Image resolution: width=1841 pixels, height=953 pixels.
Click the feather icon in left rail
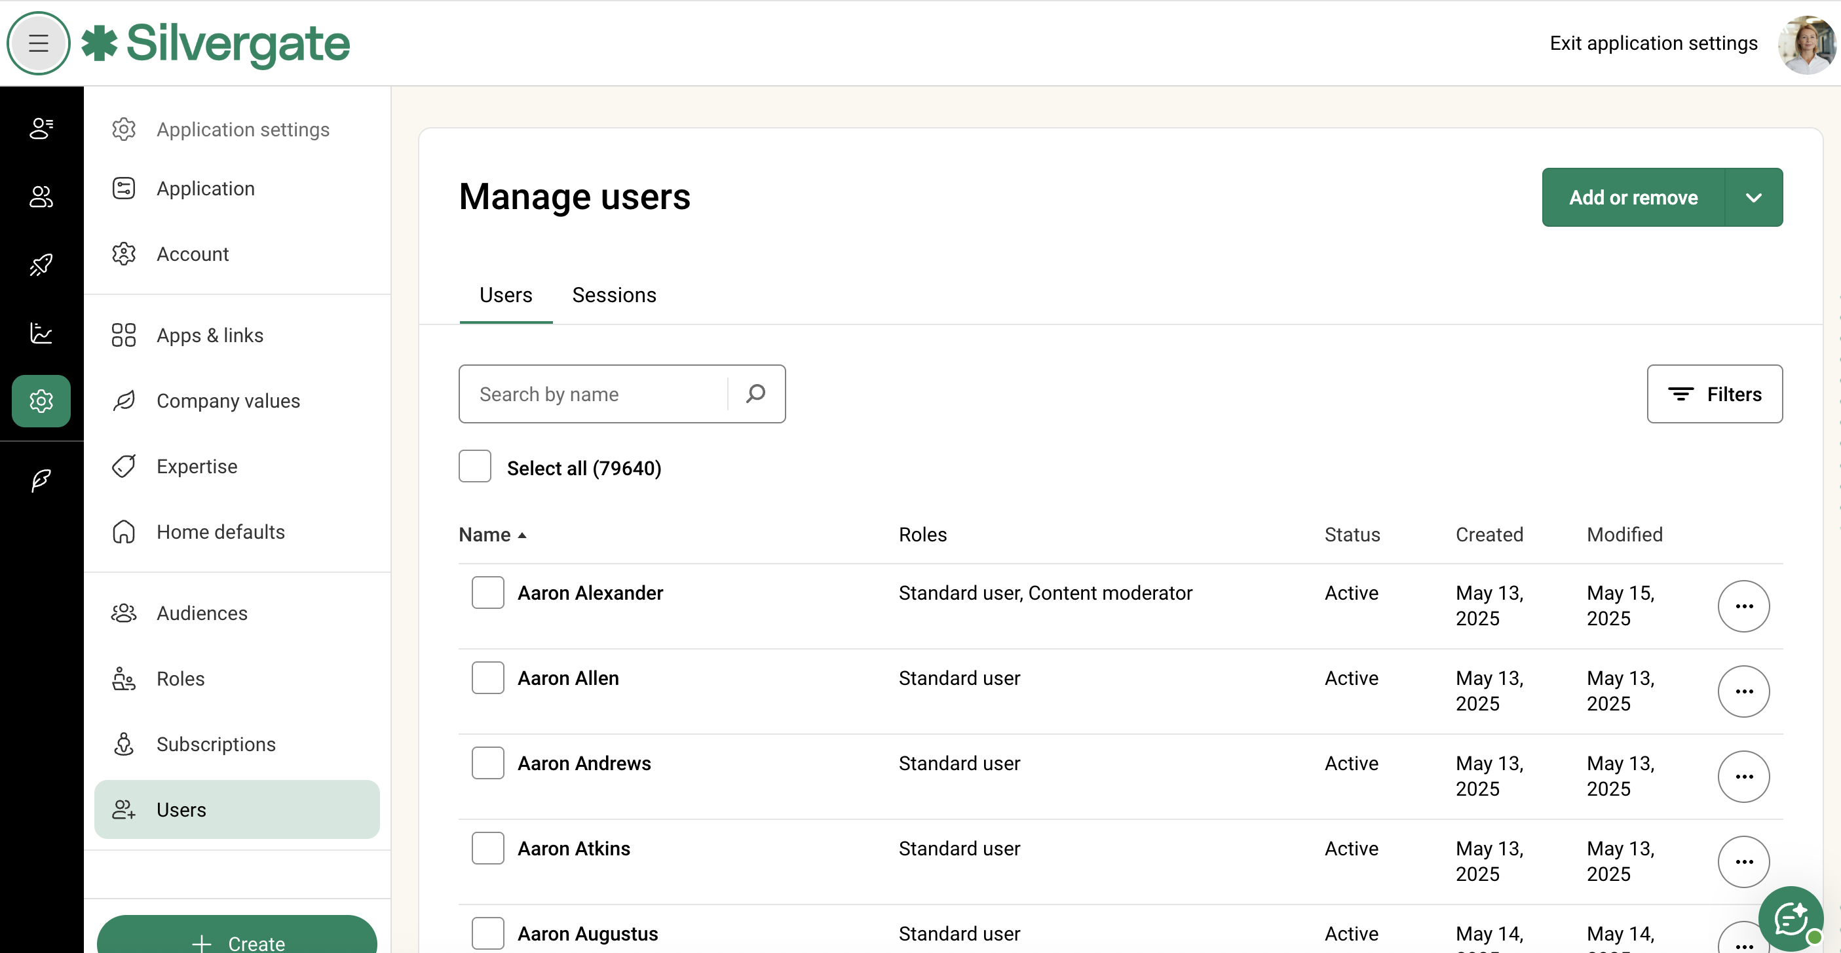(x=41, y=480)
